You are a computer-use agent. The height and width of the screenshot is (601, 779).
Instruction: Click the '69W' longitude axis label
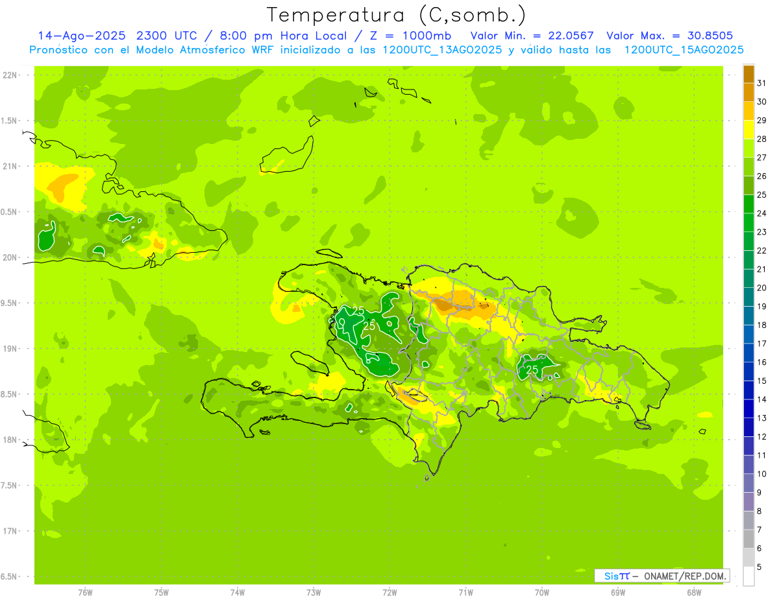tap(617, 593)
